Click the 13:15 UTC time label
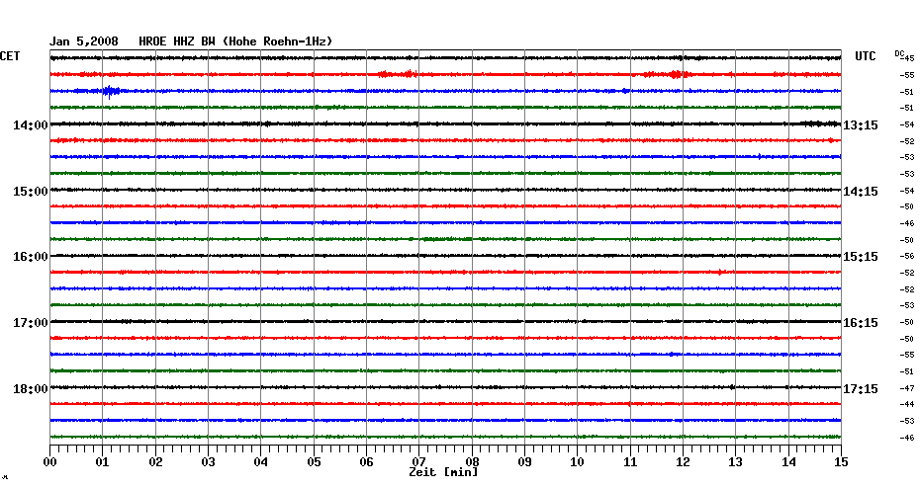Viewport: 920px width, 488px height. click(861, 125)
